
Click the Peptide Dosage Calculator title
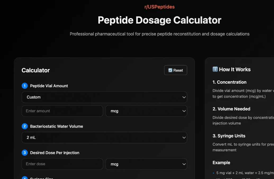tap(159, 20)
